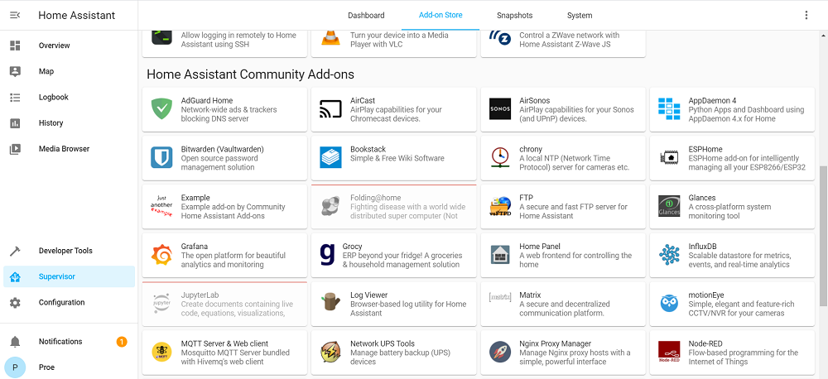Click the Grafana logo icon

tap(161, 255)
